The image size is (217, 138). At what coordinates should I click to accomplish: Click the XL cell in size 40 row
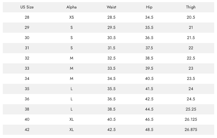[x=72, y=119]
